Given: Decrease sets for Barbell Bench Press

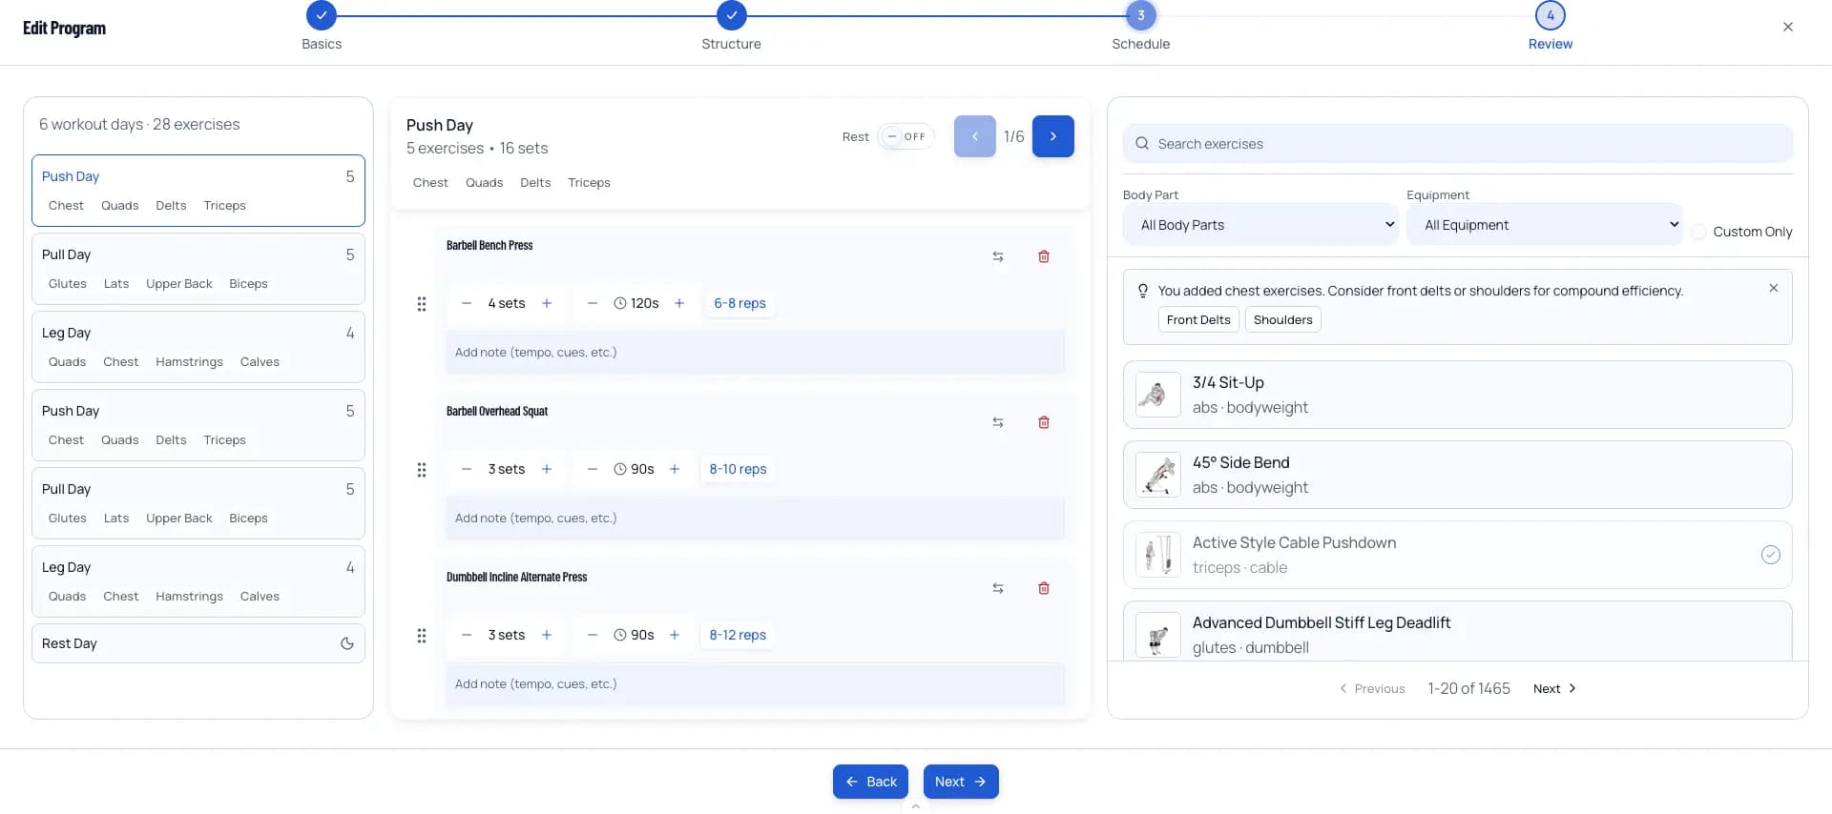Looking at the screenshot, I should [x=467, y=303].
